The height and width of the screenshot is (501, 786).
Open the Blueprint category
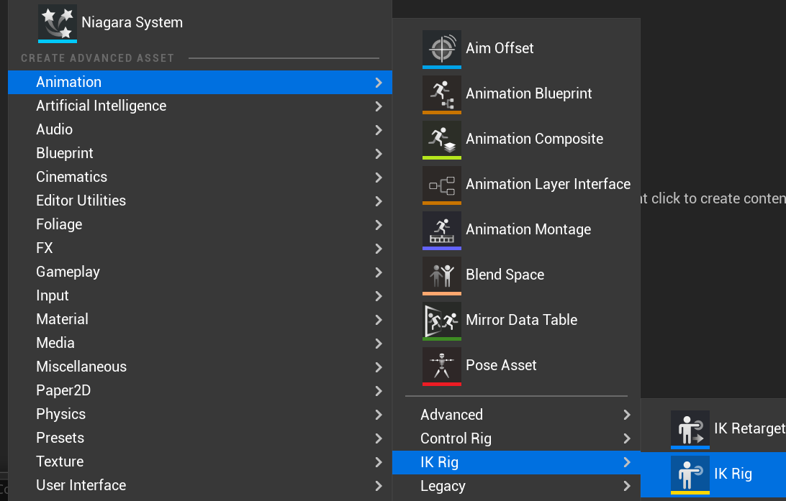[x=200, y=153]
